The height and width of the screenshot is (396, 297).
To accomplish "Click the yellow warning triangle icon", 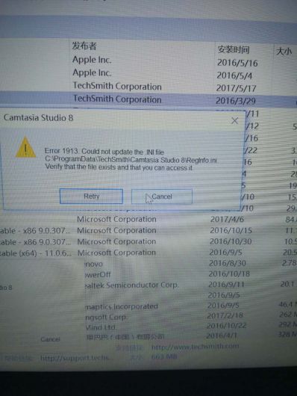I will tap(25, 147).
